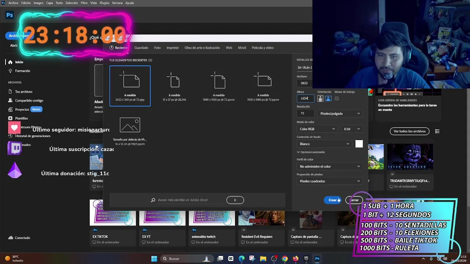Viewport: 470px width, 264px height.
Task: Click the Photoshop logo on the home screen
Action: (10, 15)
